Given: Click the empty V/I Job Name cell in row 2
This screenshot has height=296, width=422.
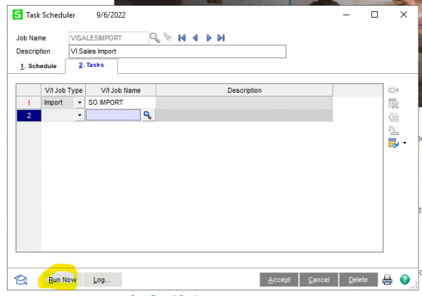Looking at the screenshot, I should [x=113, y=115].
